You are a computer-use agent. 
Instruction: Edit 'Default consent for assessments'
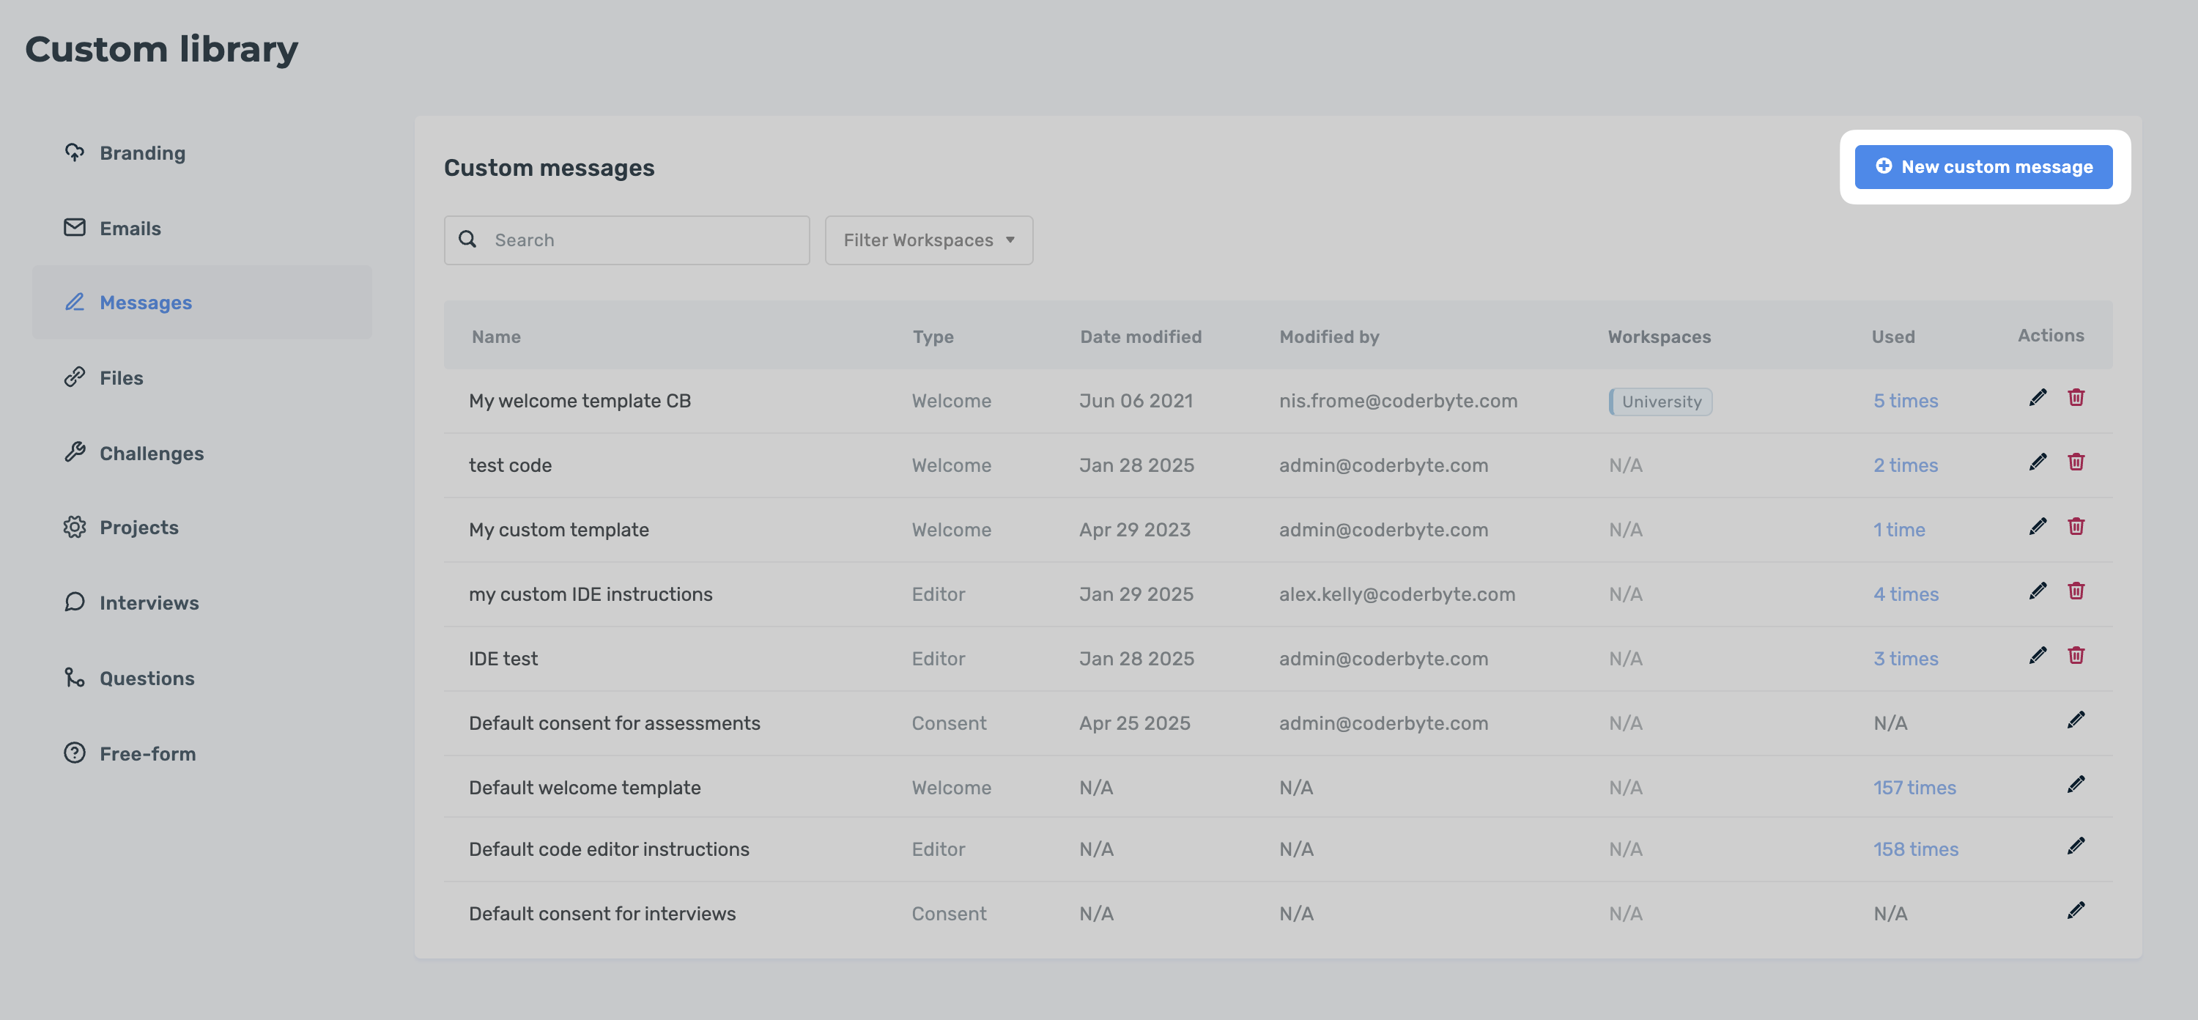click(x=2075, y=720)
